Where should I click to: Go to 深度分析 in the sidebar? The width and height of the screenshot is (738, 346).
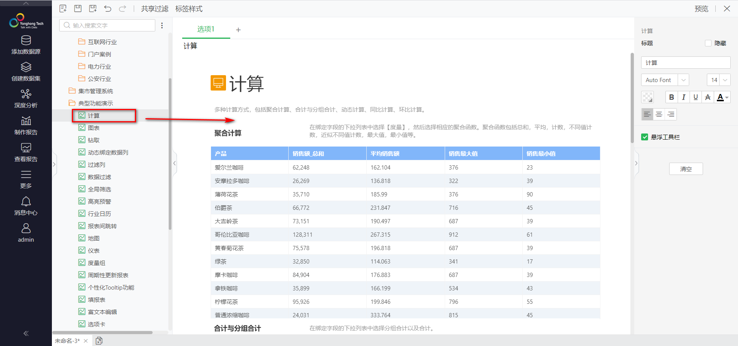(26, 98)
